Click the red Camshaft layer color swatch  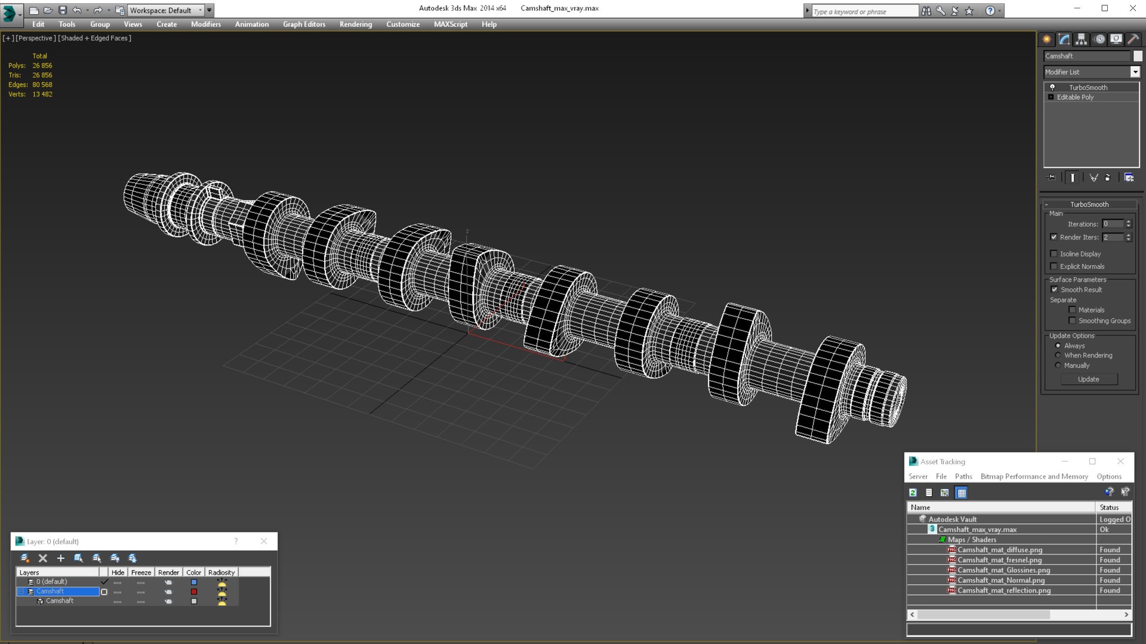[194, 592]
